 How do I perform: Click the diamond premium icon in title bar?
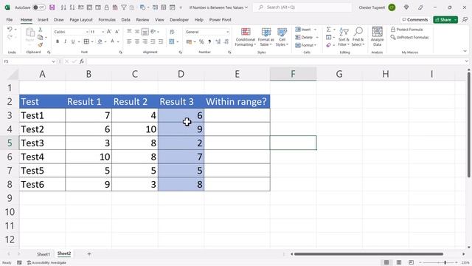(x=406, y=7)
